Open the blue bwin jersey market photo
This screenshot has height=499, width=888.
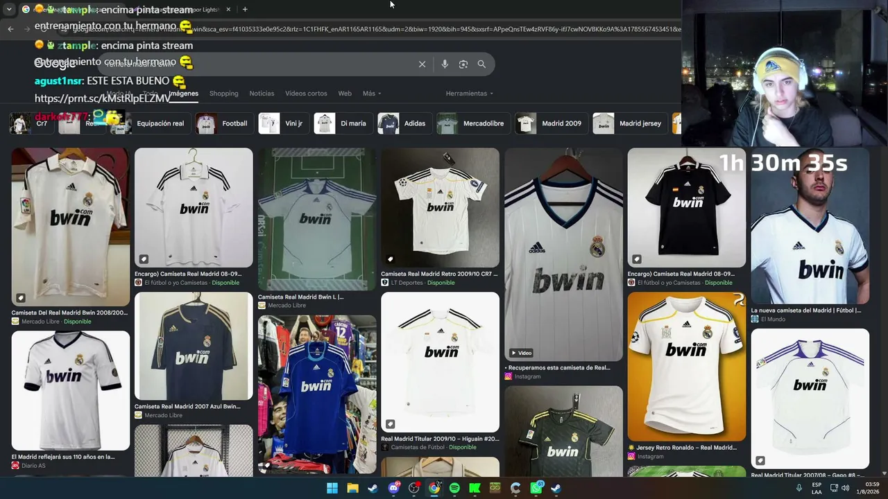tap(317, 394)
